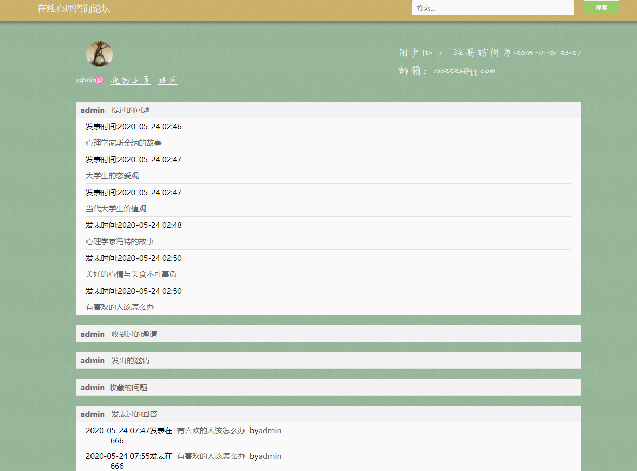The width and height of the screenshot is (637, 471).
Task: Open the question 有喜欢的人该怎么办
Action: pyautogui.click(x=119, y=307)
